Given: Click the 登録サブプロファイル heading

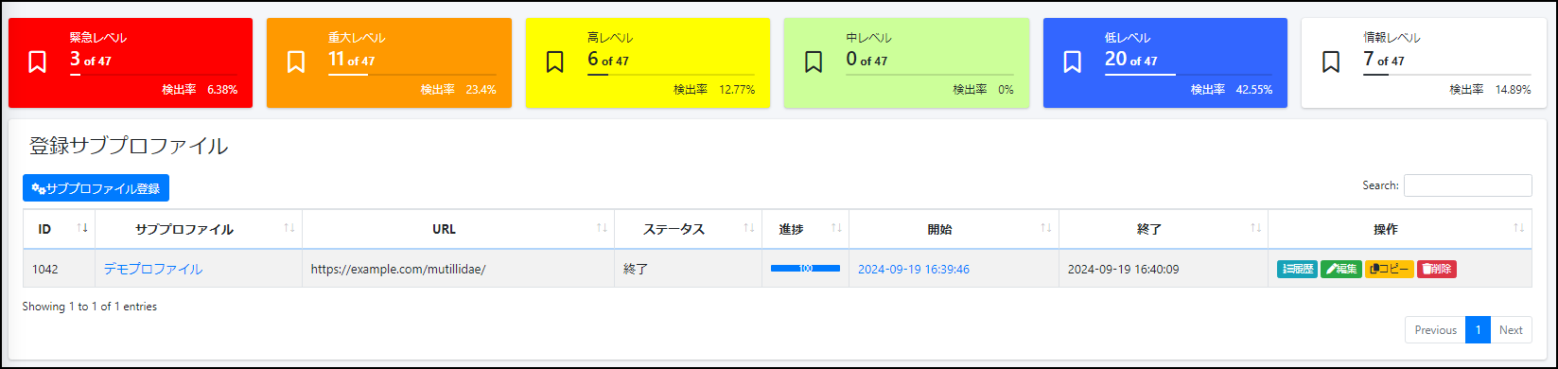Looking at the screenshot, I should pos(129,146).
